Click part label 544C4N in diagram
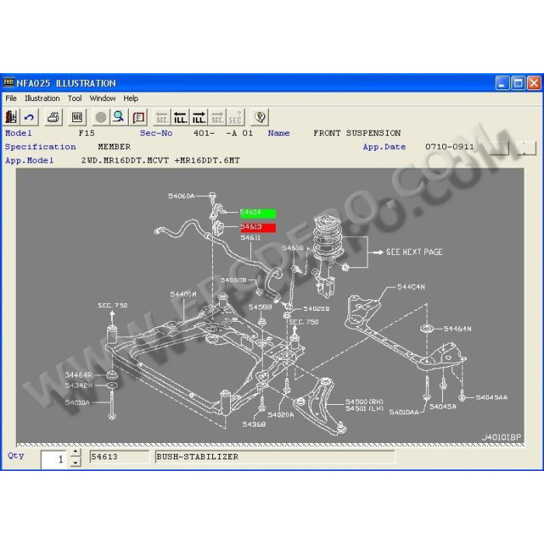The height and width of the screenshot is (544, 544). [x=411, y=287]
